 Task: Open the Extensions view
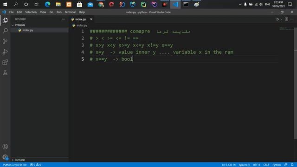tap(5, 62)
